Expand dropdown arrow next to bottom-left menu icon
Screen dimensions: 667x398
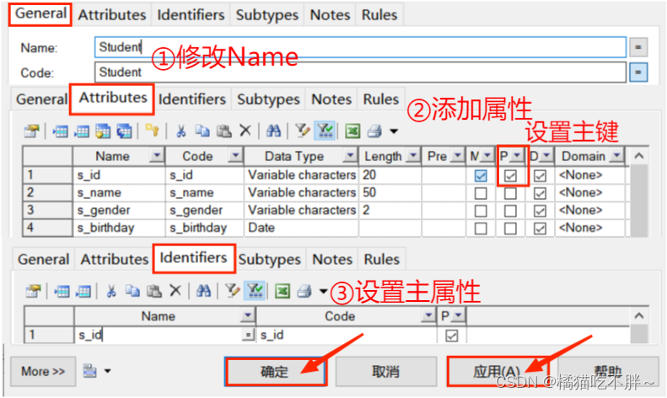coord(107,371)
